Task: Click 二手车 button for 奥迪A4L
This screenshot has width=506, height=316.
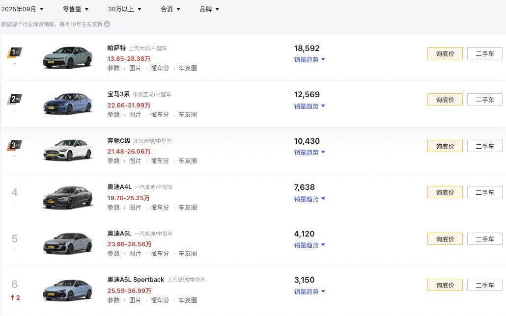Action: (484, 192)
